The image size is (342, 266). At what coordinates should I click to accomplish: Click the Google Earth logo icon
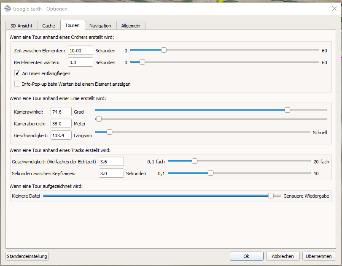(x=8, y=9)
